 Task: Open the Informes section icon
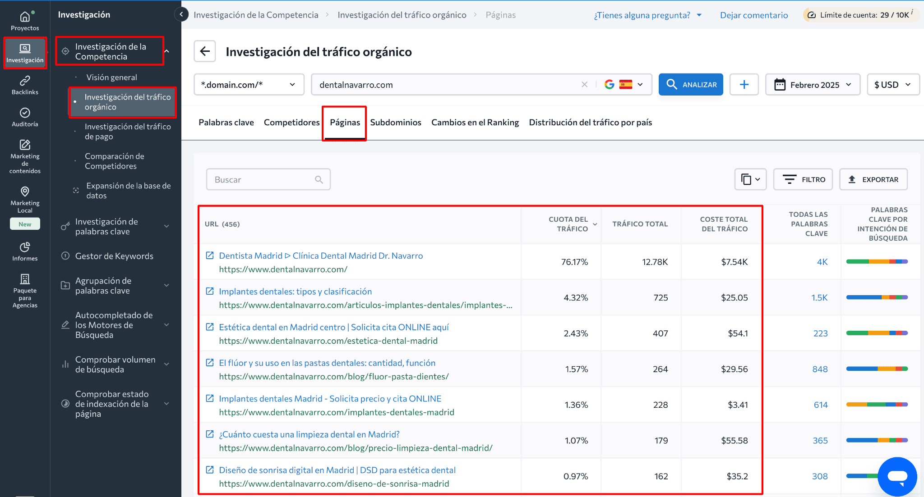tap(25, 251)
